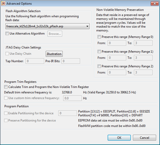Click the Tap Number input field
The width and height of the screenshot is (160, 145).
35,61
